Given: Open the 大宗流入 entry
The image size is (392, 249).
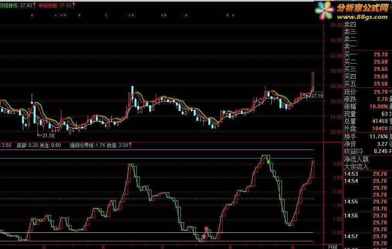Looking at the screenshot, I should pyautogui.click(x=356, y=167).
